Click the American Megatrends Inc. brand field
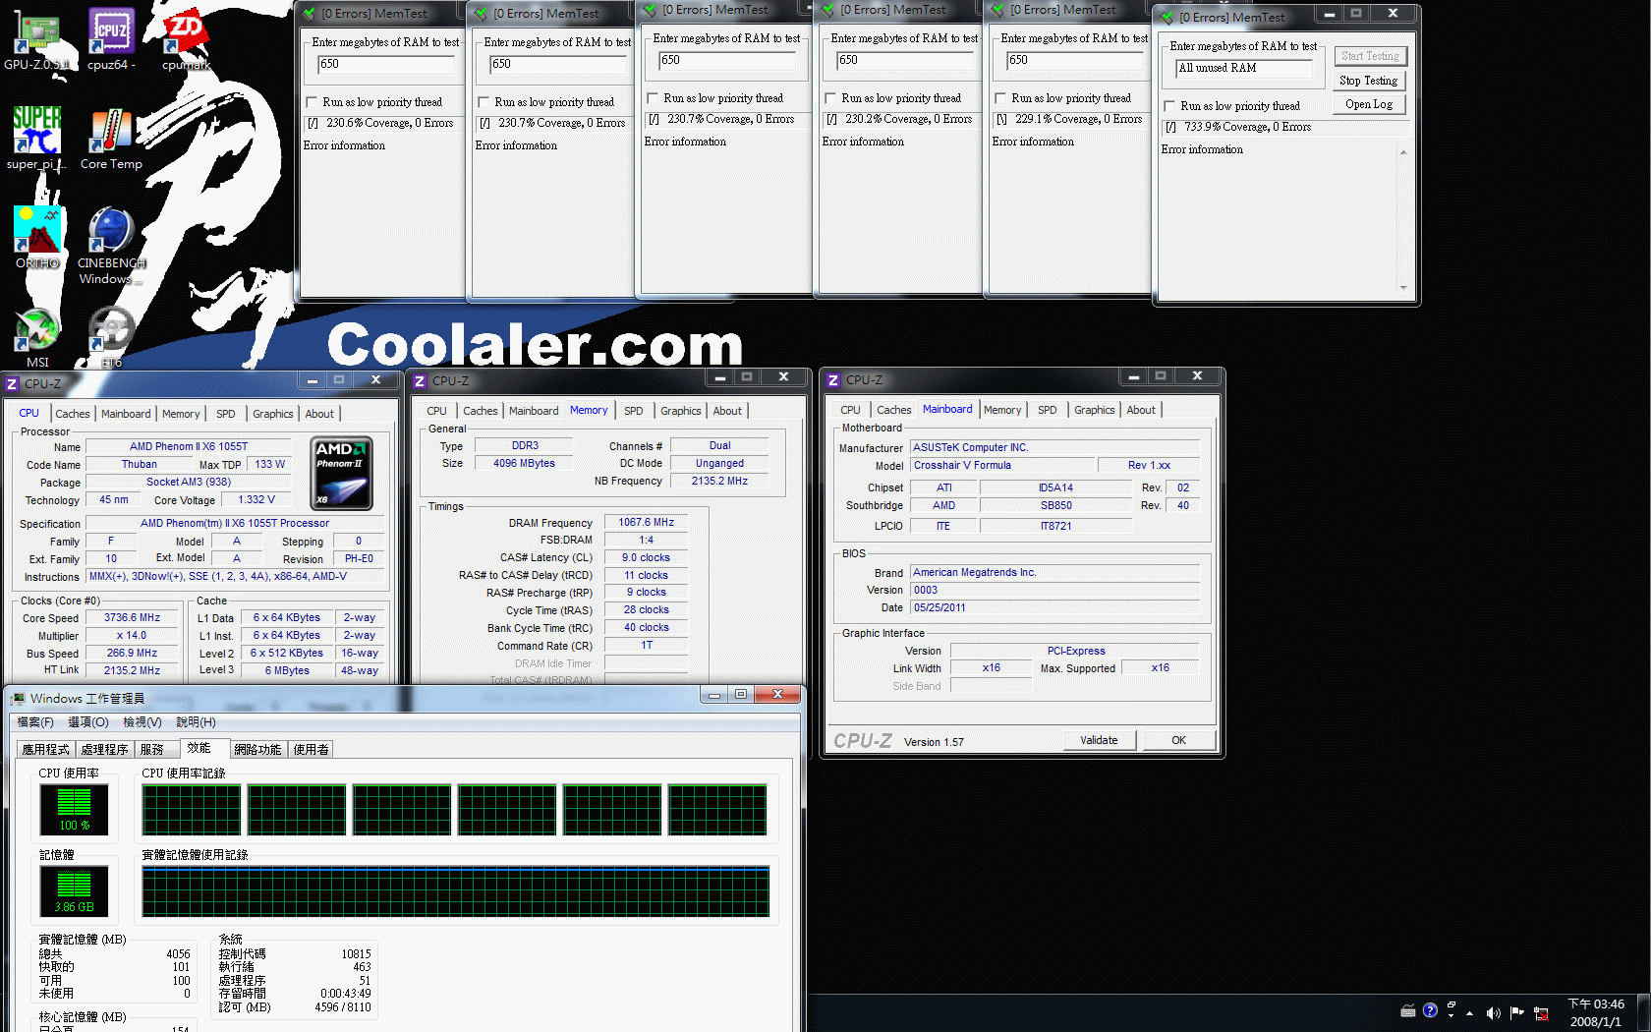This screenshot has height=1032, width=1651. 1054,573
